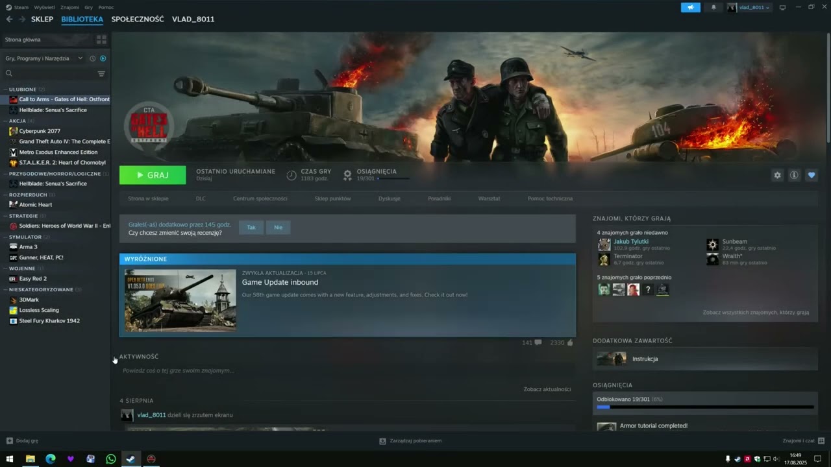Open Gry, Programy i Narzędzia dropdown

[x=44, y=58]
